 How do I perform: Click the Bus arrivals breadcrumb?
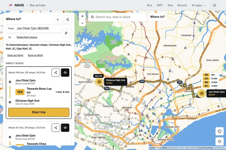pos(38,5)
